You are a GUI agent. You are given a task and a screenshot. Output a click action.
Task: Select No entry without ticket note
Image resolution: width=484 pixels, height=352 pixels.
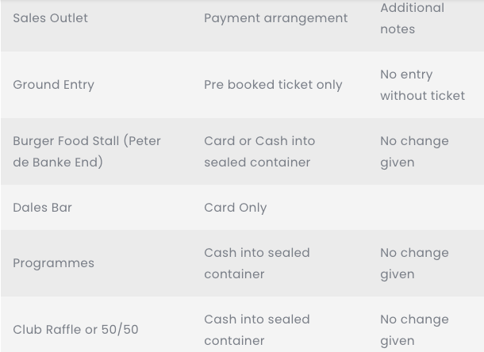tap(422, 85)
